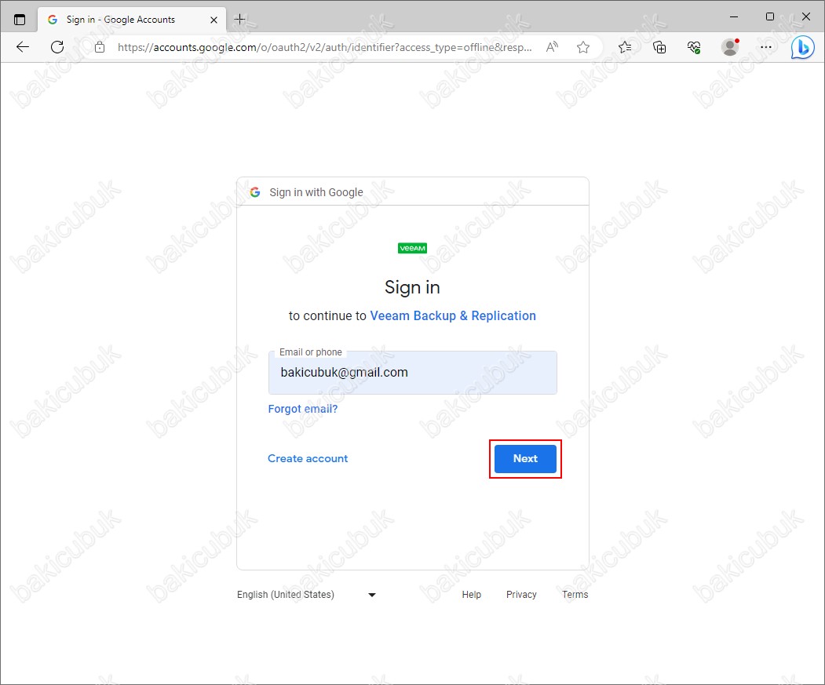825x685 pixels.
Task: Open a new tab with plus icon
Action: click(239, 20)
